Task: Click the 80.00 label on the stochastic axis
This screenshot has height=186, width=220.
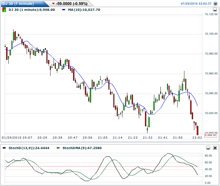Action: 208,156
